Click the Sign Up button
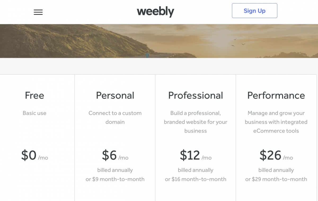Screen dimensions: 318x201 pyautogui.click(x=254, y=11)
